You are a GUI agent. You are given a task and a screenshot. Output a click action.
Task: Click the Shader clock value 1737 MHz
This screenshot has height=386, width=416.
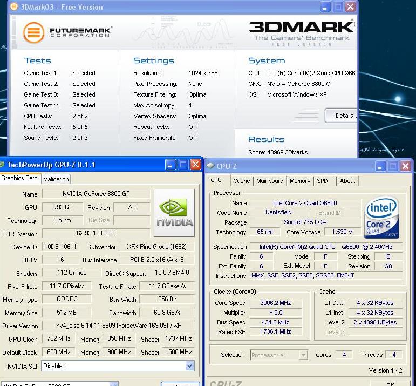coord(178,338)
